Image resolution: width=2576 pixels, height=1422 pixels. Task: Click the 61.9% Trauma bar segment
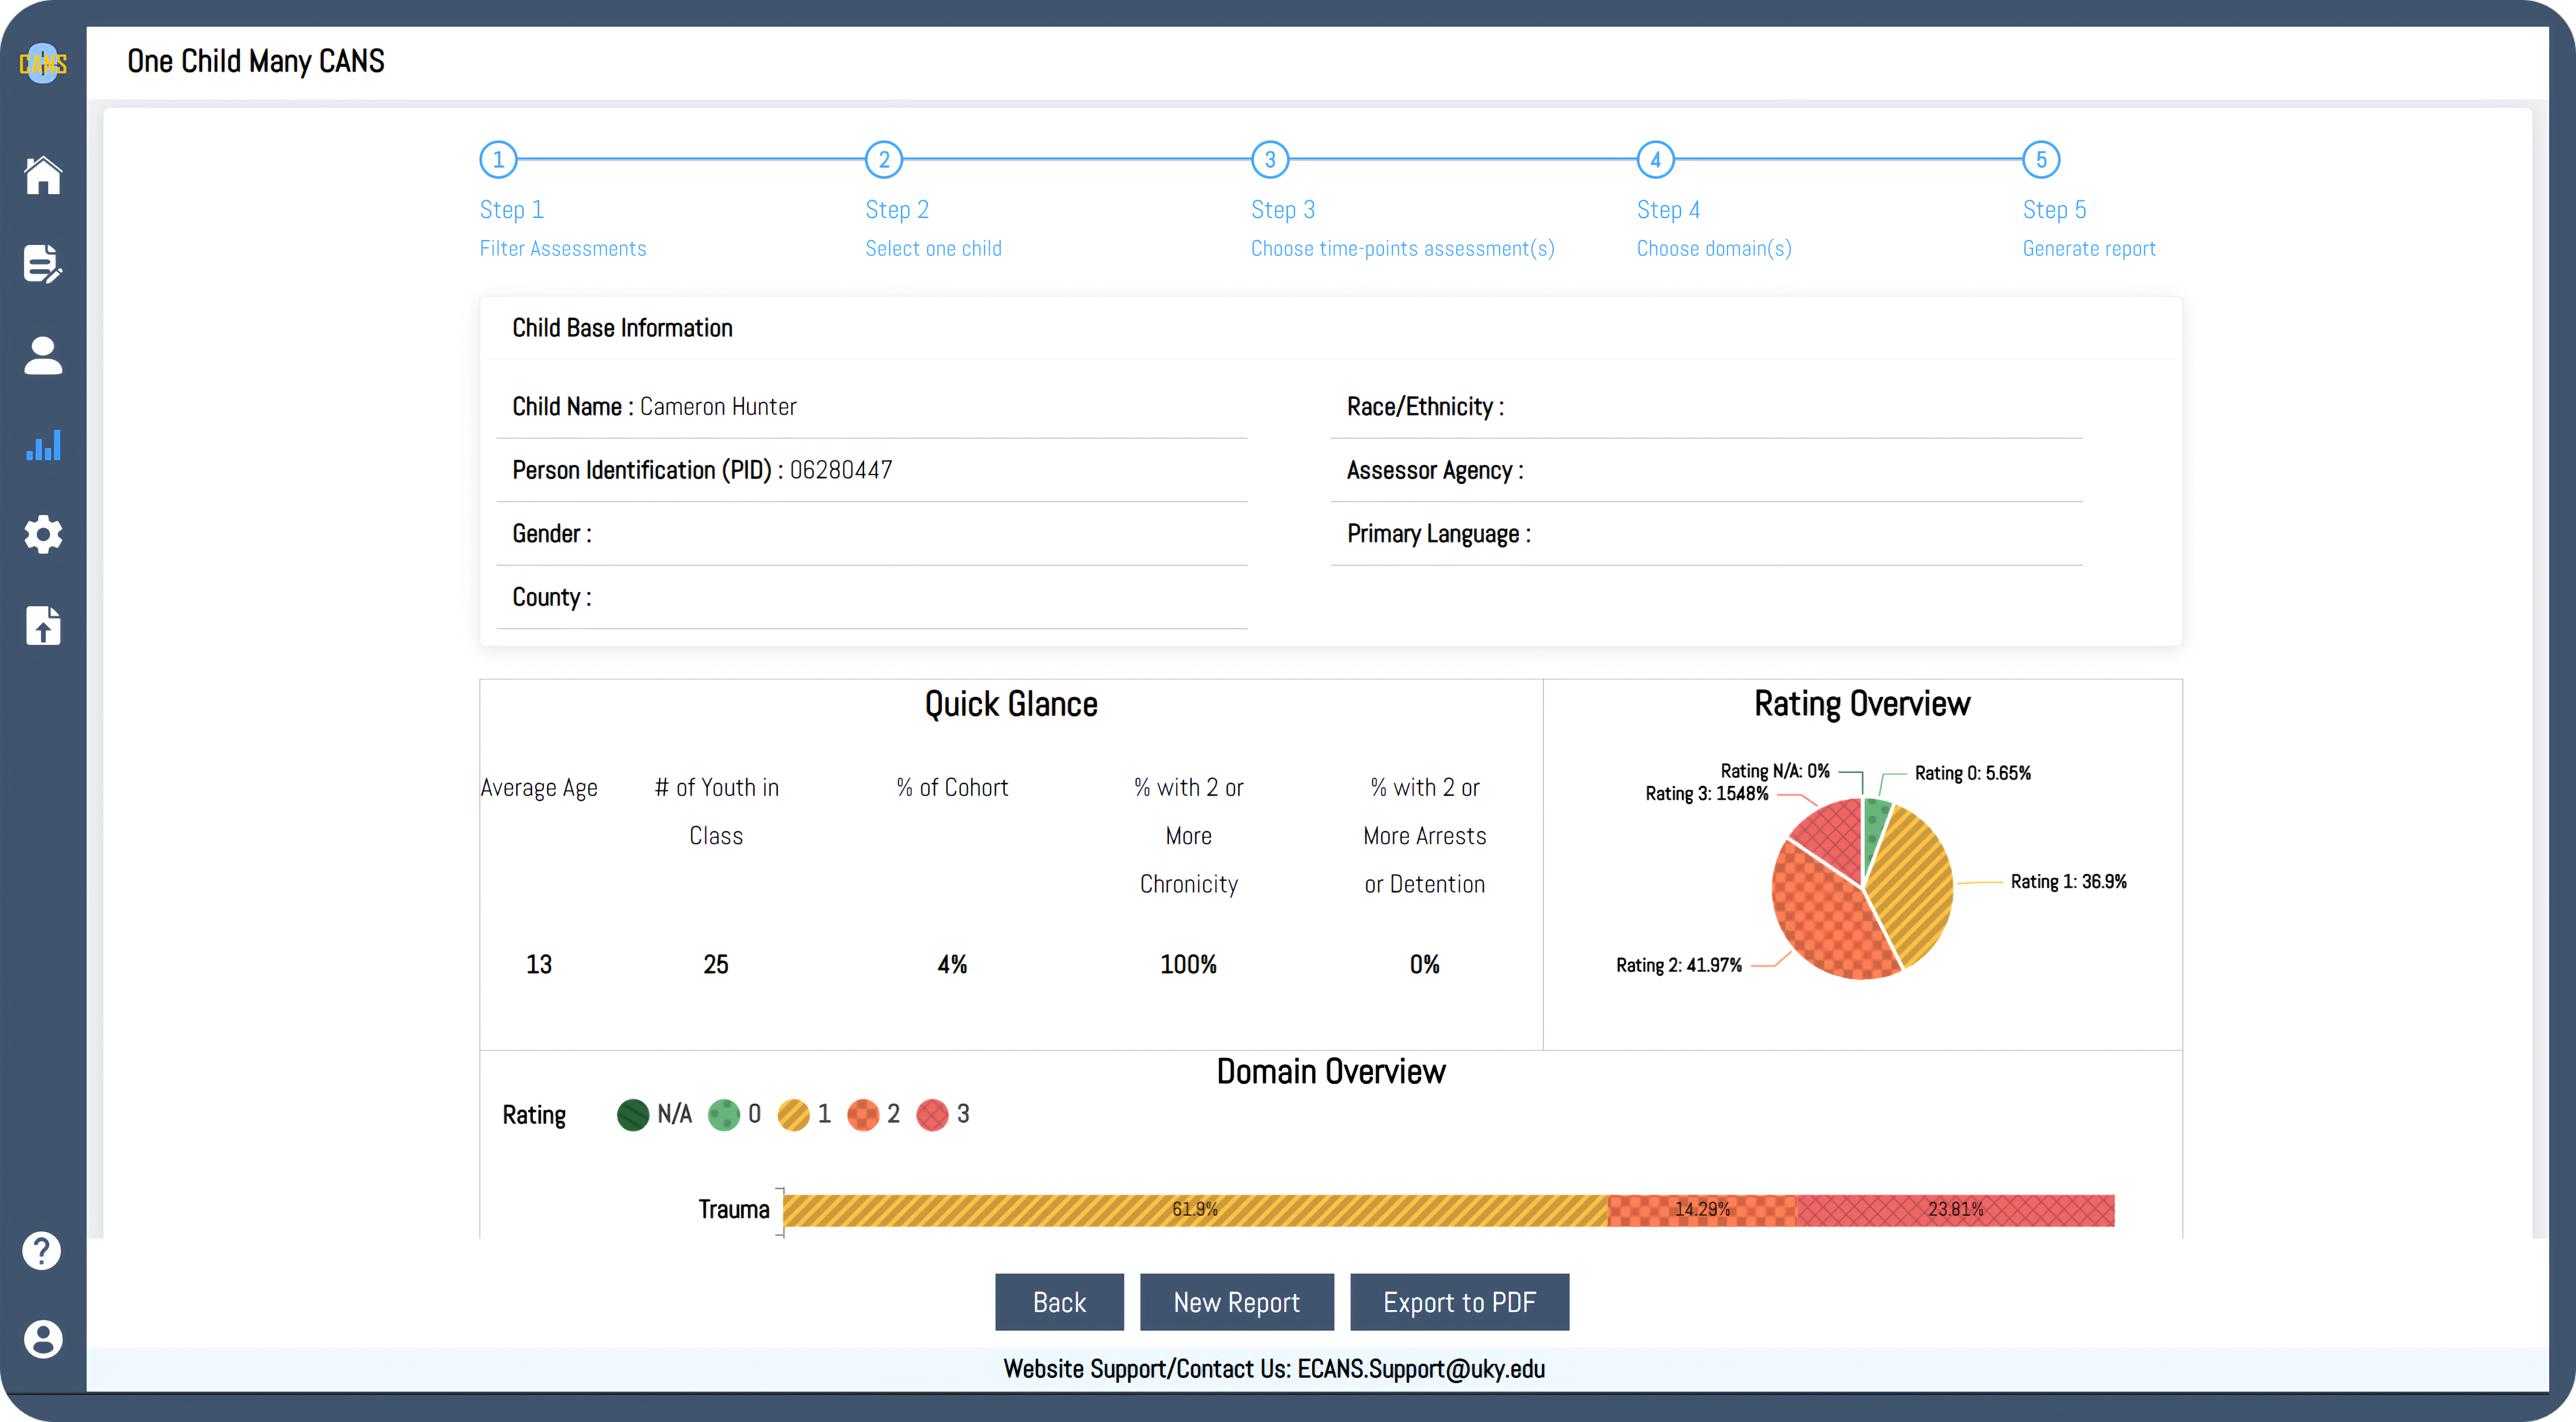click(1195, 1210)
